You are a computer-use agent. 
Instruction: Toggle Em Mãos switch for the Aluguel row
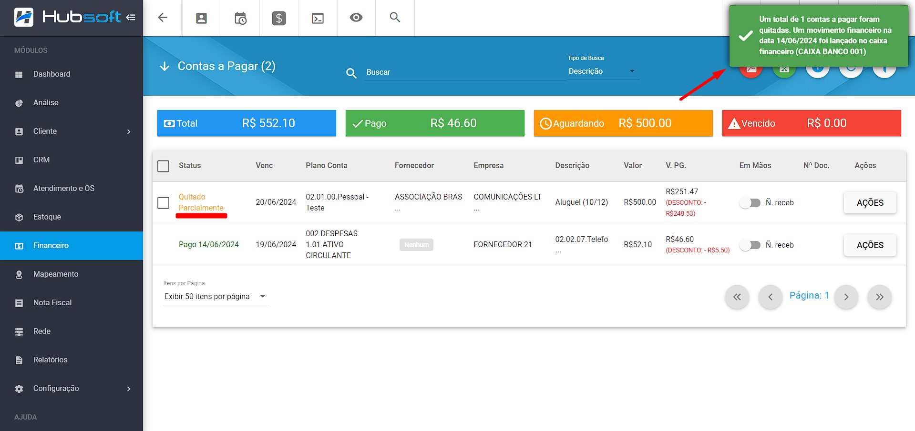(x=751, y=203)
